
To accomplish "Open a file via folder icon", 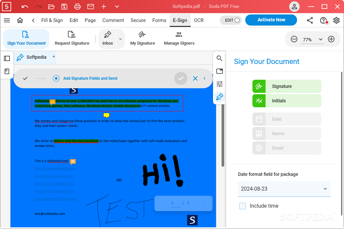I will pos(51,7).
